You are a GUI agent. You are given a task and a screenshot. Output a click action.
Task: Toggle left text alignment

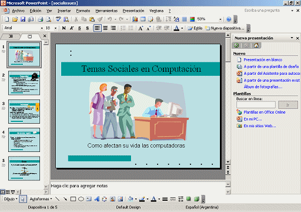click(x=98, y=28)
